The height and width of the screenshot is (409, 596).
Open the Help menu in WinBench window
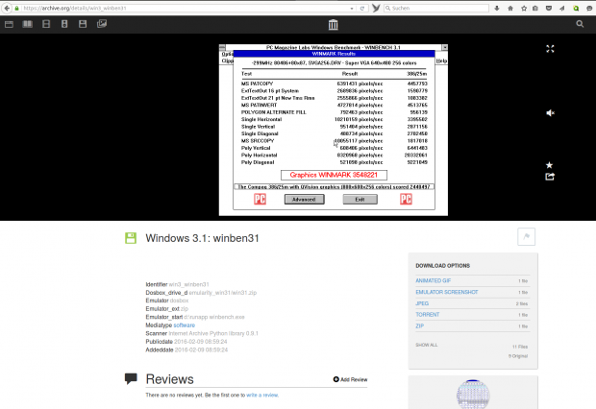[x=441, y=60]
